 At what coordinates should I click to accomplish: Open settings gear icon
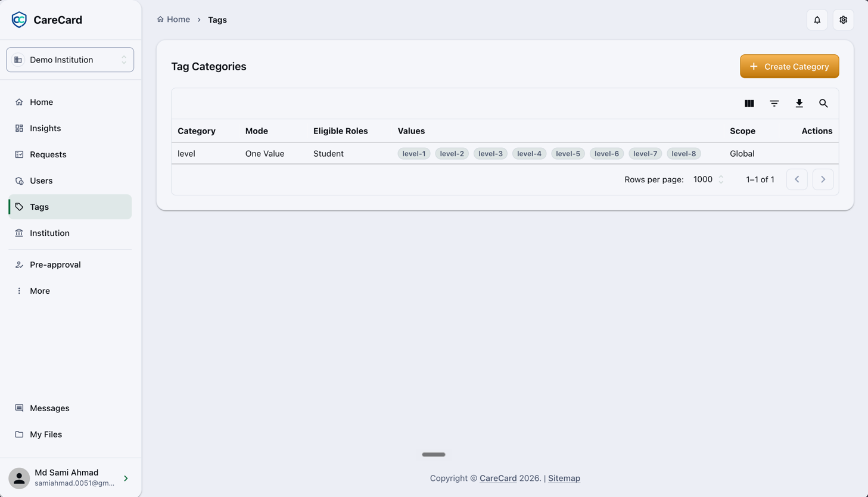pos(843,20)
